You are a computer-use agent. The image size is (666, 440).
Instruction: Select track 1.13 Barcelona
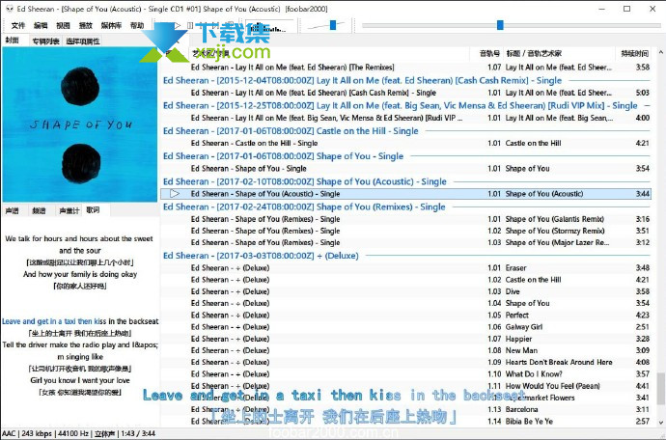(x=405, y=409)
